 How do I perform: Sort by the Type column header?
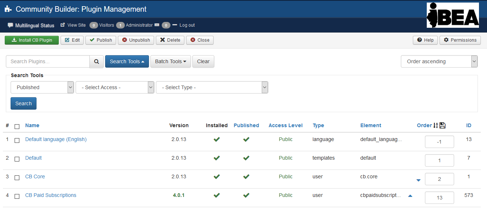(318, 125)
